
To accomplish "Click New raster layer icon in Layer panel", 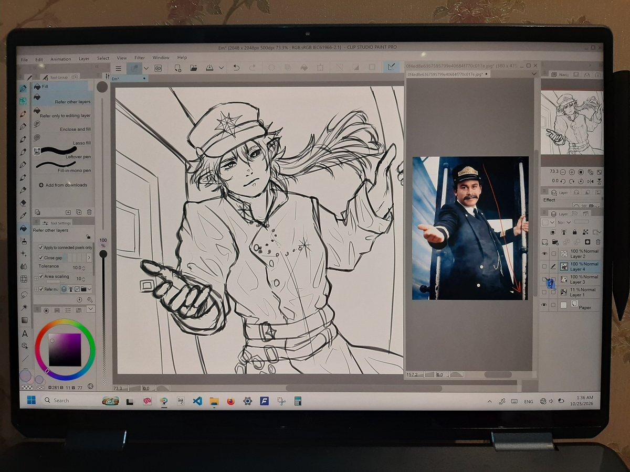I will pos(545,242).
